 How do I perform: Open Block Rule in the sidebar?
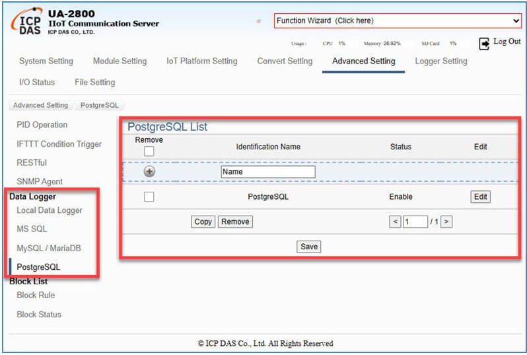tap(36, 296)
